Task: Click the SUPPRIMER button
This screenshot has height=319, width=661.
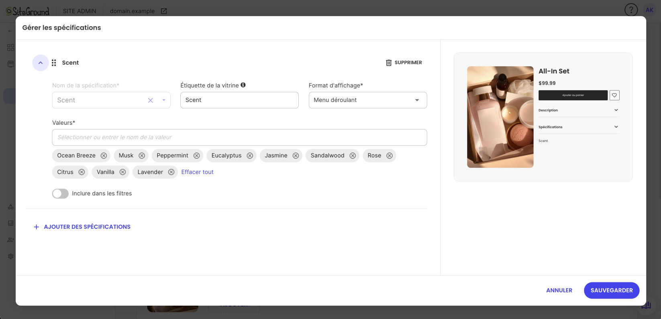Action: coord(404,63)
